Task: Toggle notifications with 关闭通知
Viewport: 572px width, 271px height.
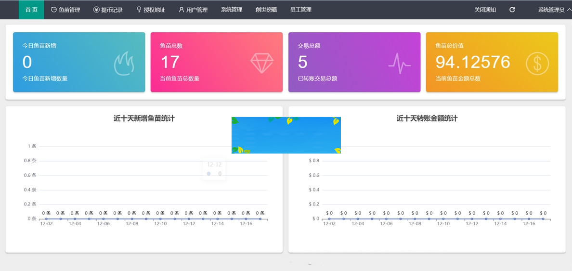Action: pos(485,10)
